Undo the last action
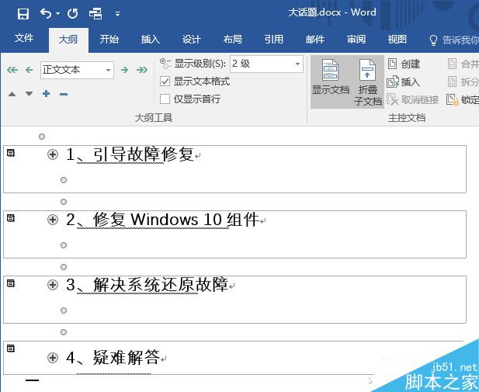 click(46, 13)
